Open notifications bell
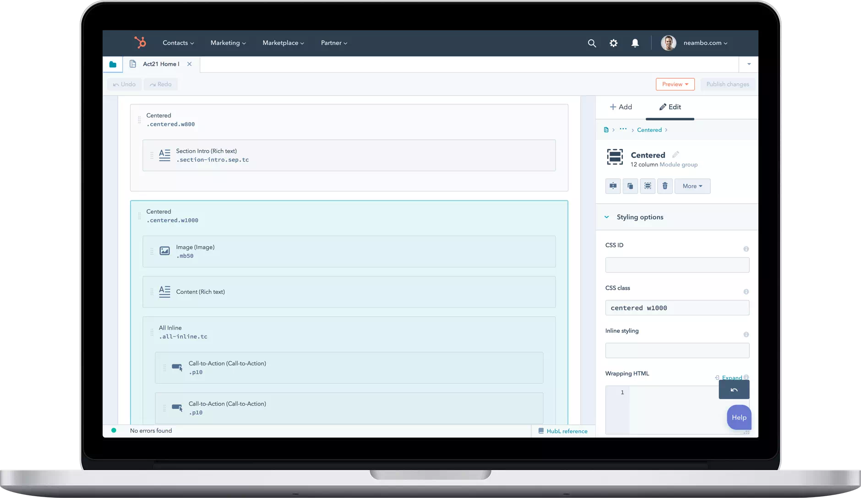This screenshot has height=498, width=861. pyautogui.click(x=635, y=43)
